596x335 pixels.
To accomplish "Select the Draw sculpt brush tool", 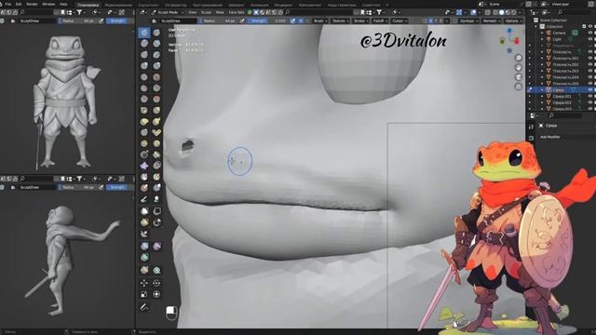I will coord(144,33).
